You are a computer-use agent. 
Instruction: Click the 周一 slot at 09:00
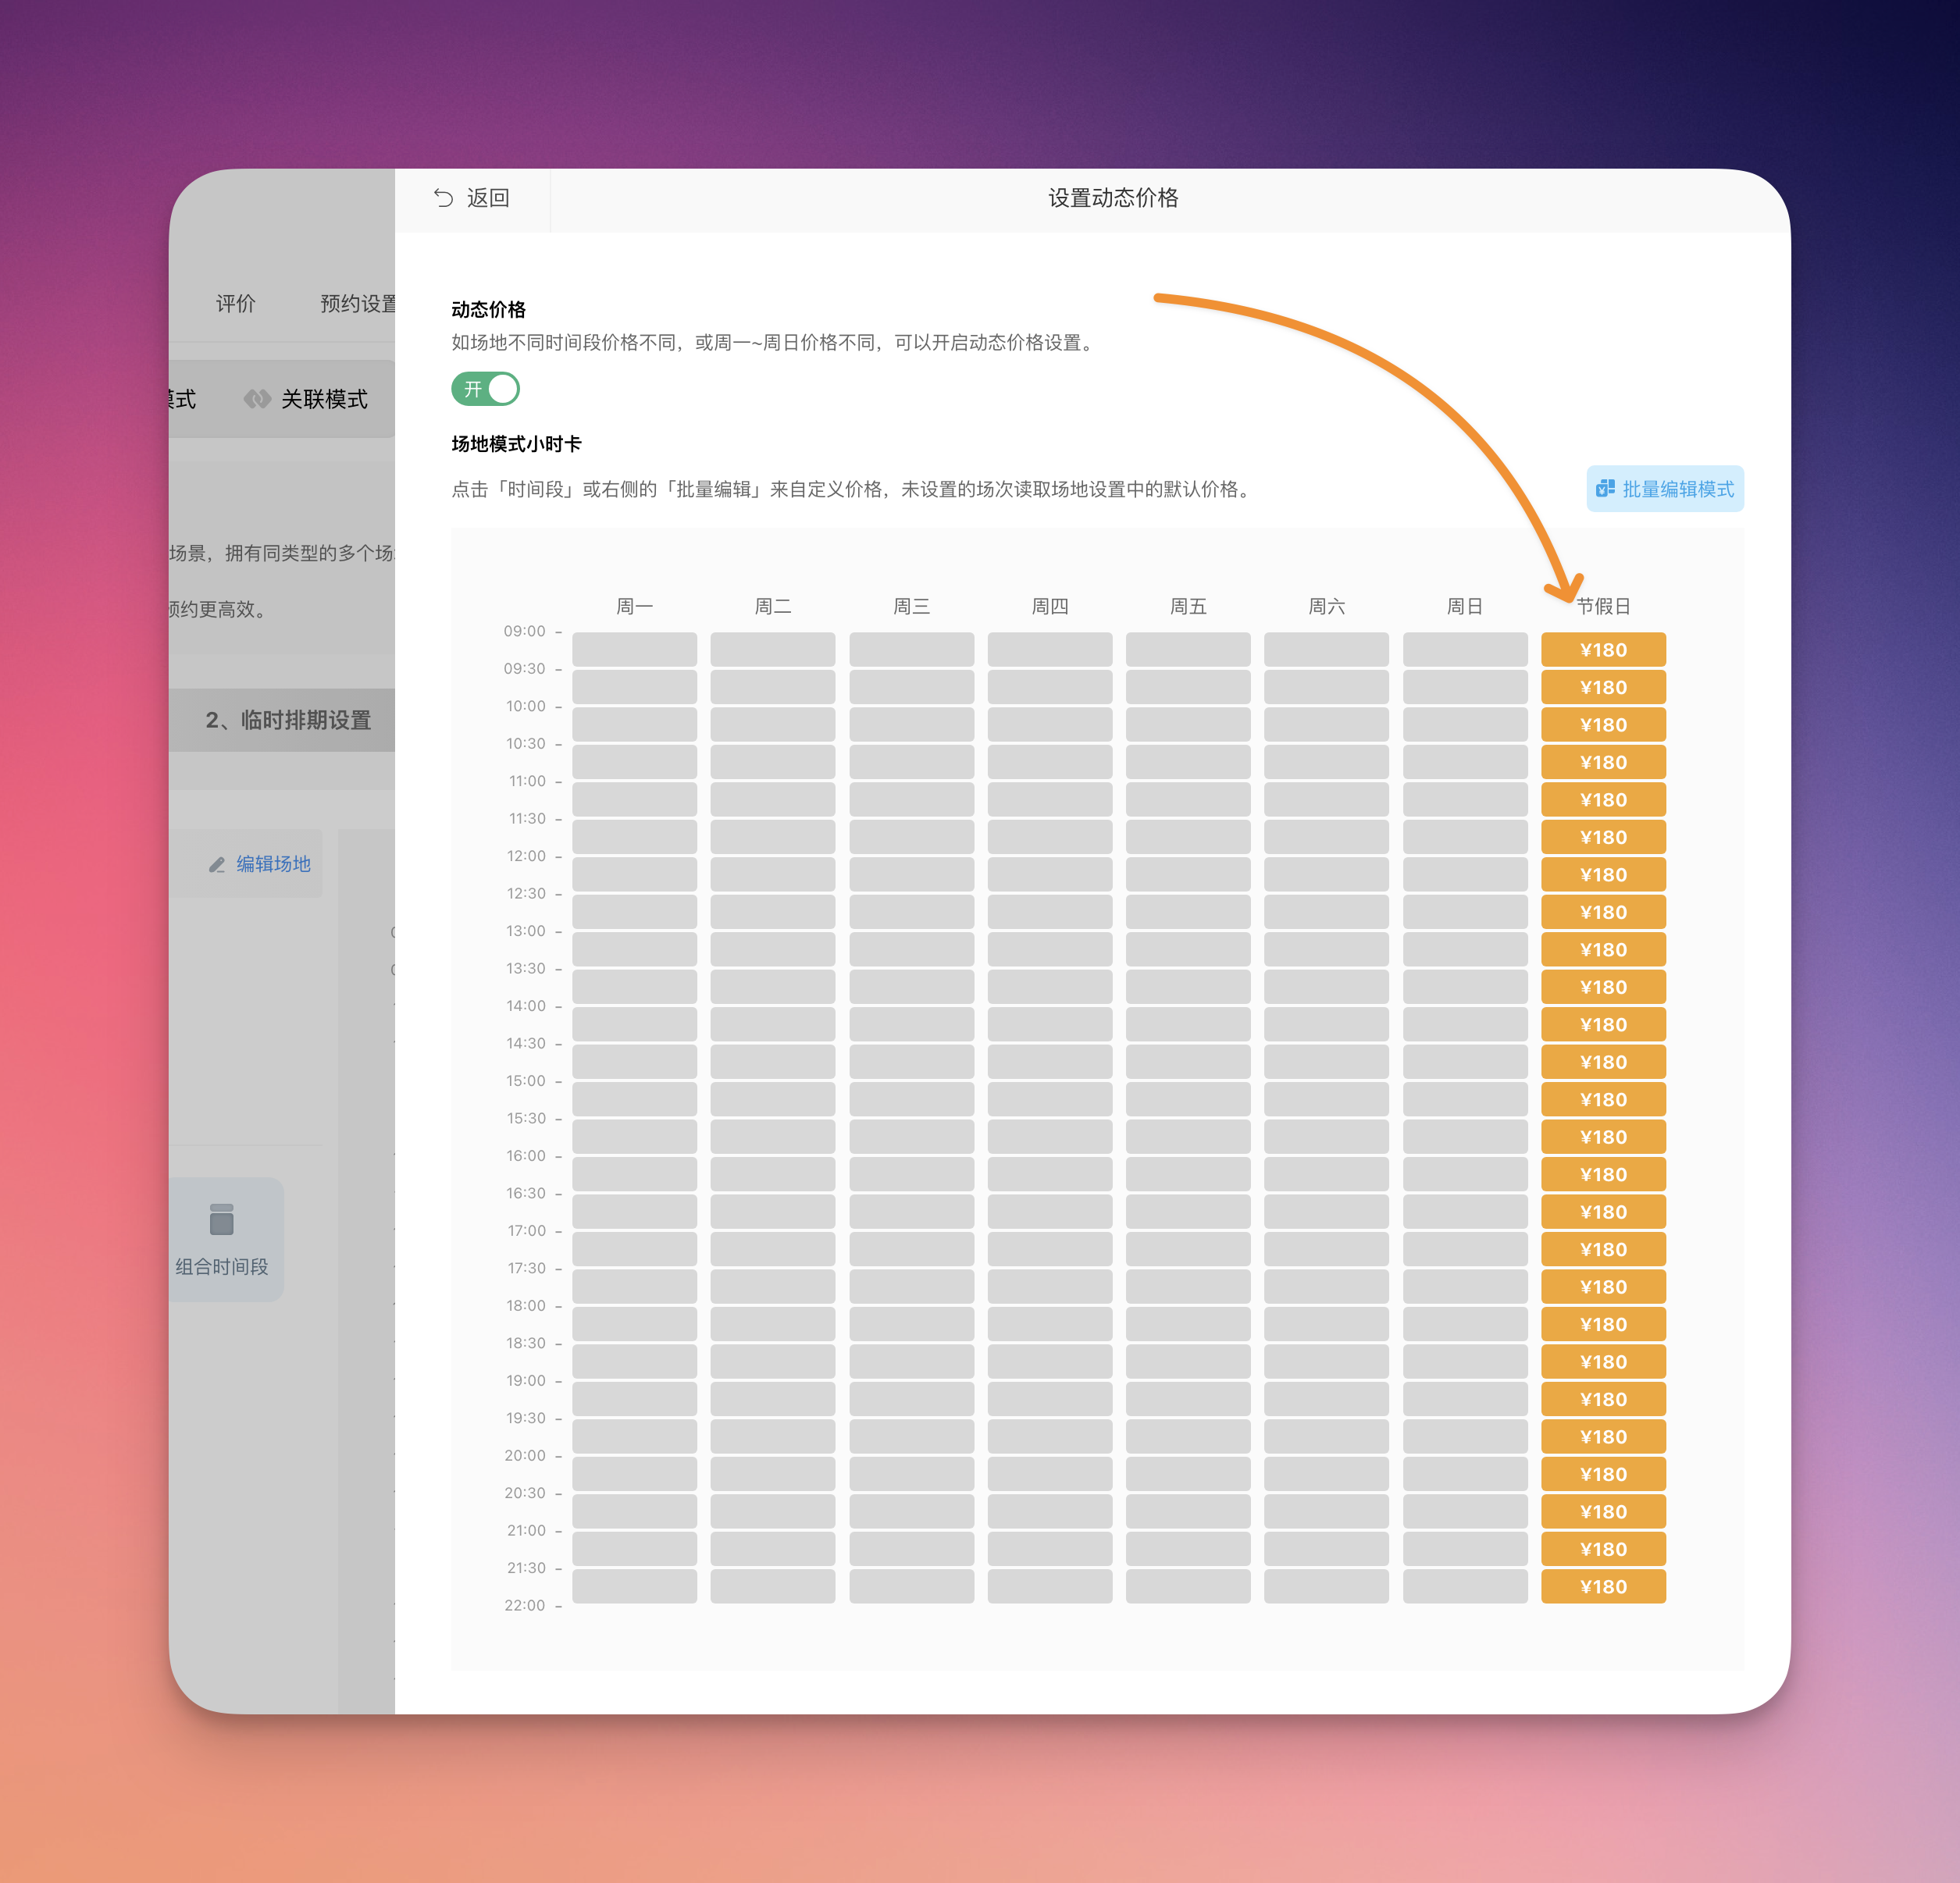[634, 650]
